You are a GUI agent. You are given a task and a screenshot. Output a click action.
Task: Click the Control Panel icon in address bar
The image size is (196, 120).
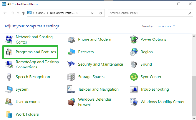(x=29, y=13)
